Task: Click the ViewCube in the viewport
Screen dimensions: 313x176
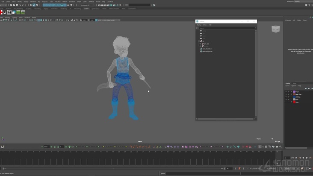Action: (x=276, y=29)
